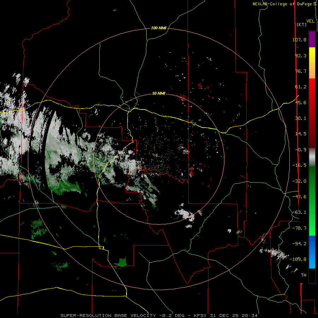This screenshot has width=318, height=318.
Task: Click the -78.7 velocity scale value
Action: click(299, 228)
